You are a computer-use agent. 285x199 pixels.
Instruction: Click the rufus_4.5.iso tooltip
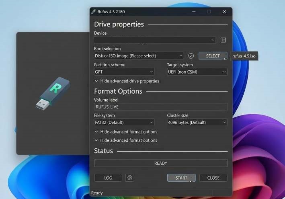point(244,56)
